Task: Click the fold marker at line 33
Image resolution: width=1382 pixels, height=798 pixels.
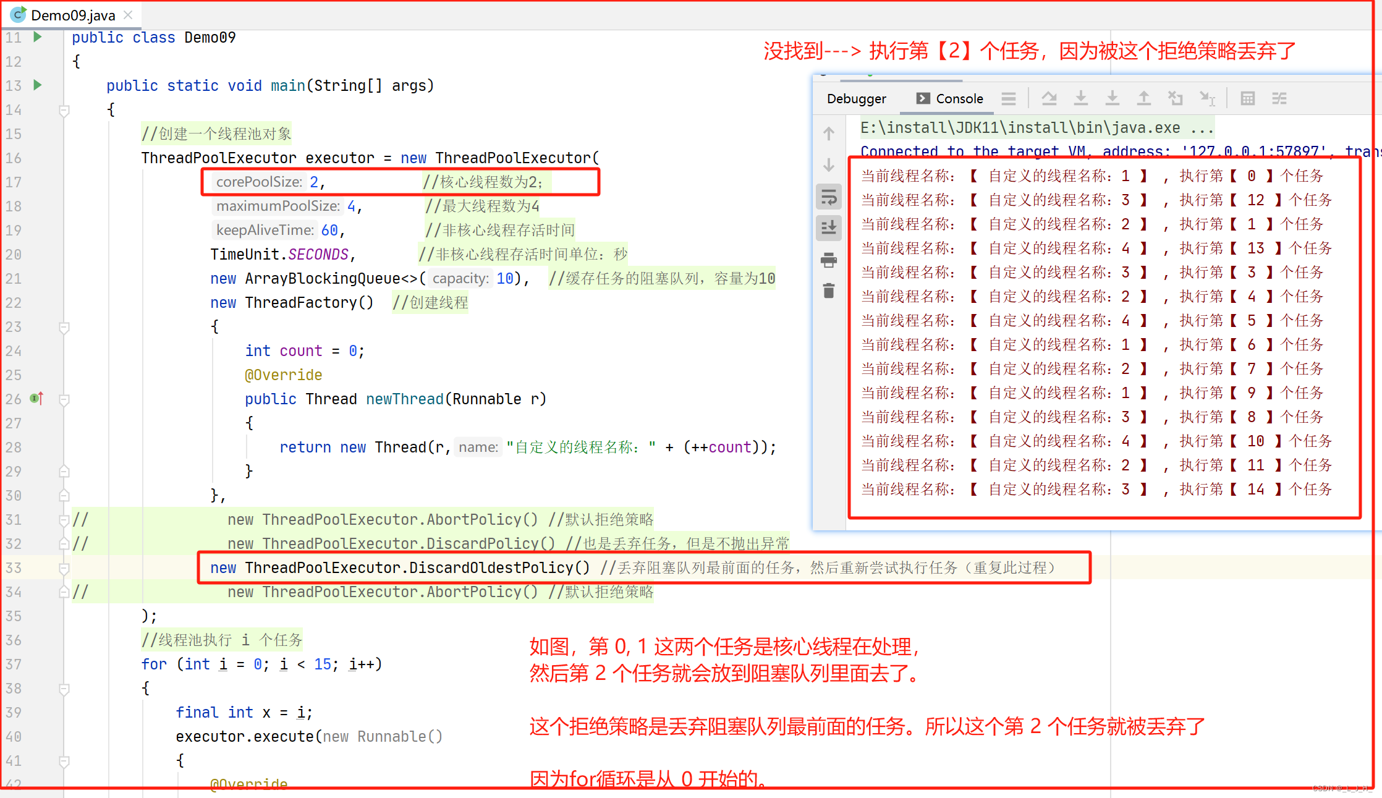Action: [x=64, y=568]
